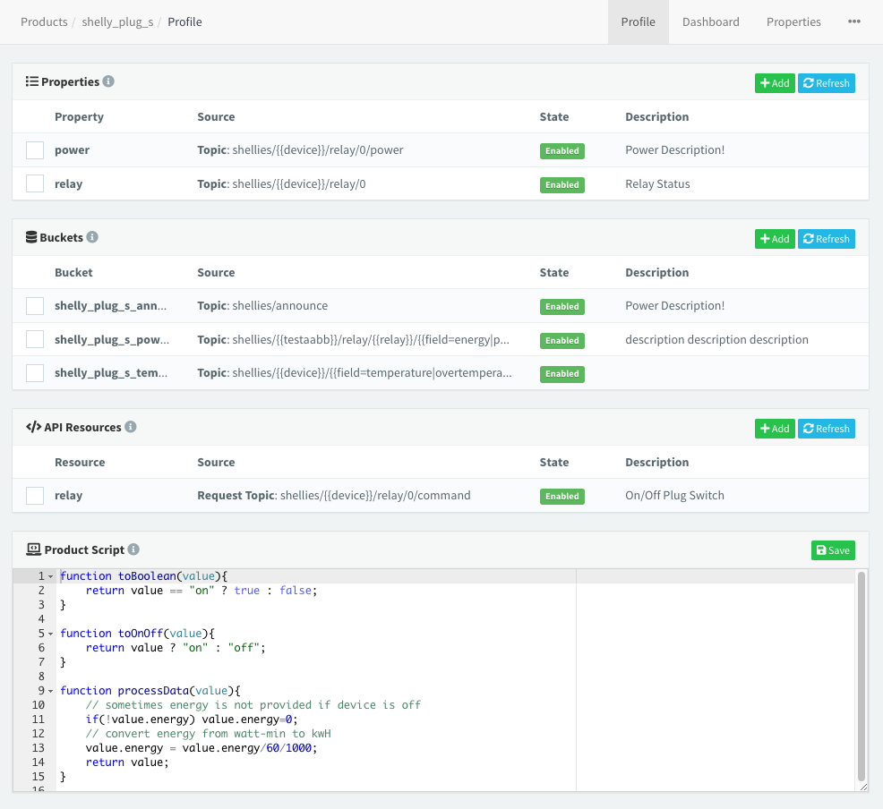Go to Products breadcrumb link

(44, 22)
